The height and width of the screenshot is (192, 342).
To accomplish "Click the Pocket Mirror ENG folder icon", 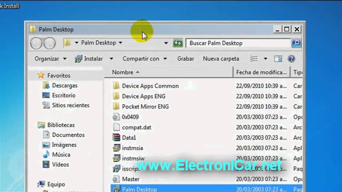I will (116, 106).
